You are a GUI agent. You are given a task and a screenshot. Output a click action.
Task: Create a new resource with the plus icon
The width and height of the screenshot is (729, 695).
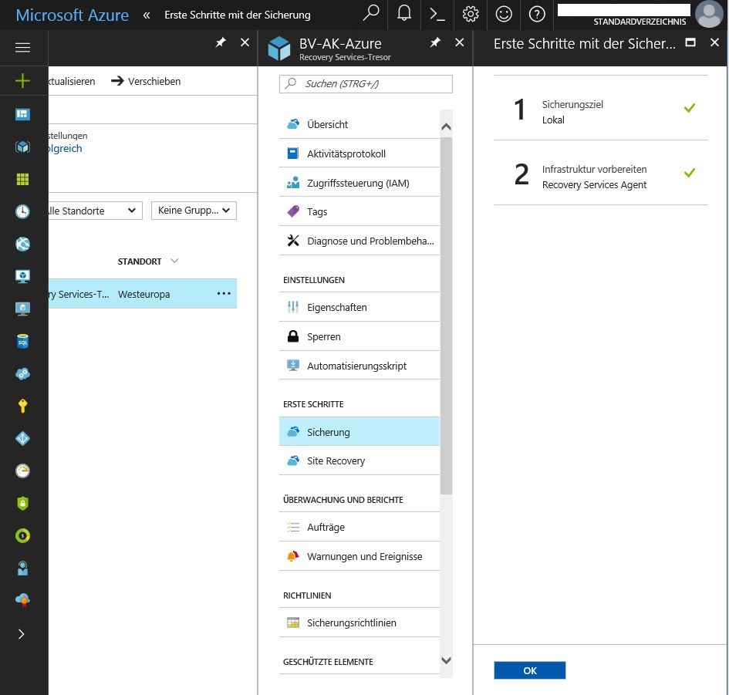[x=22, y=80]
